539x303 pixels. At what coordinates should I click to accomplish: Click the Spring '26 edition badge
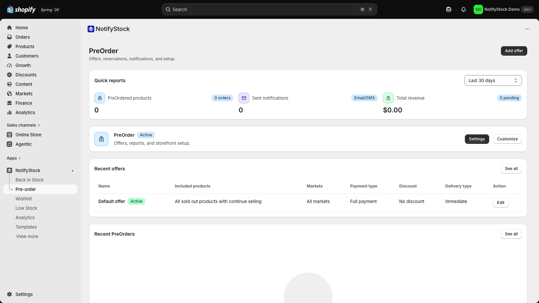click(x=50, y=10)
